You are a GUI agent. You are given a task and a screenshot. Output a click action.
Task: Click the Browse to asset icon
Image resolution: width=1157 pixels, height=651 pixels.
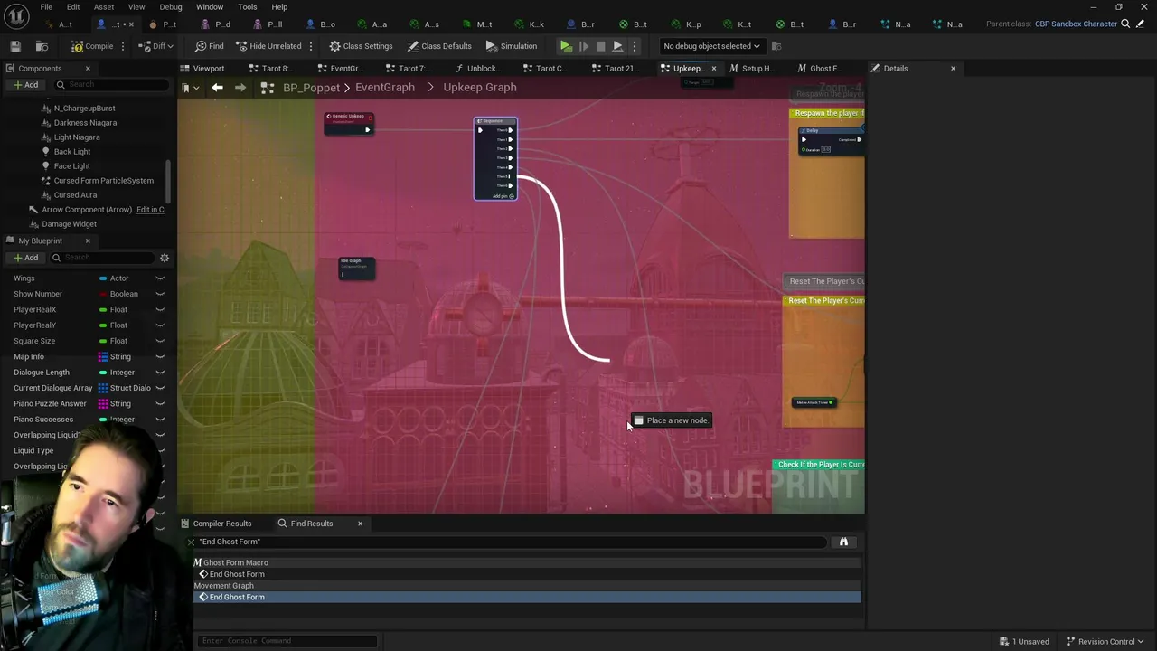pyautogui.click(x=42, y=46)
